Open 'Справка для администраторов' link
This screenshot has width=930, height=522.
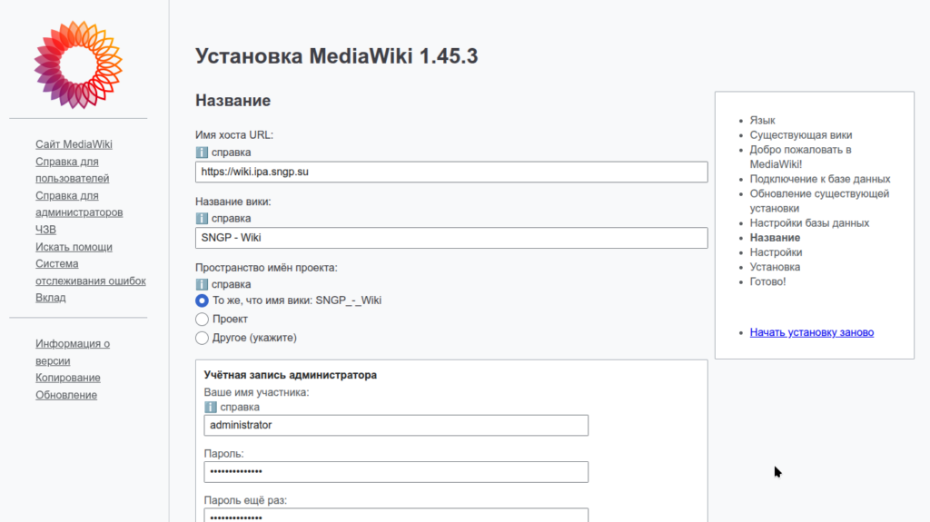78,203
